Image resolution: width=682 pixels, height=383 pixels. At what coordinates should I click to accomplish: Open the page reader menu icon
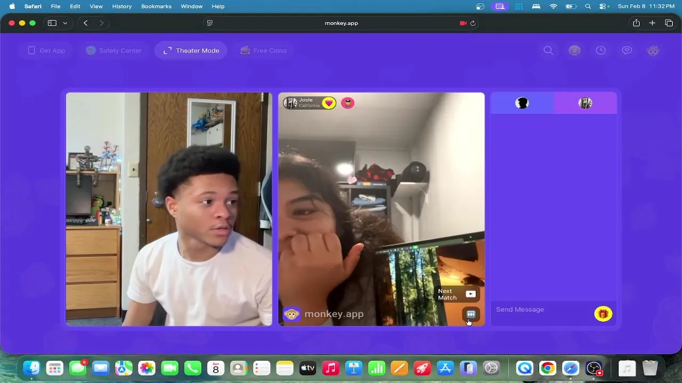coord(210,23)
